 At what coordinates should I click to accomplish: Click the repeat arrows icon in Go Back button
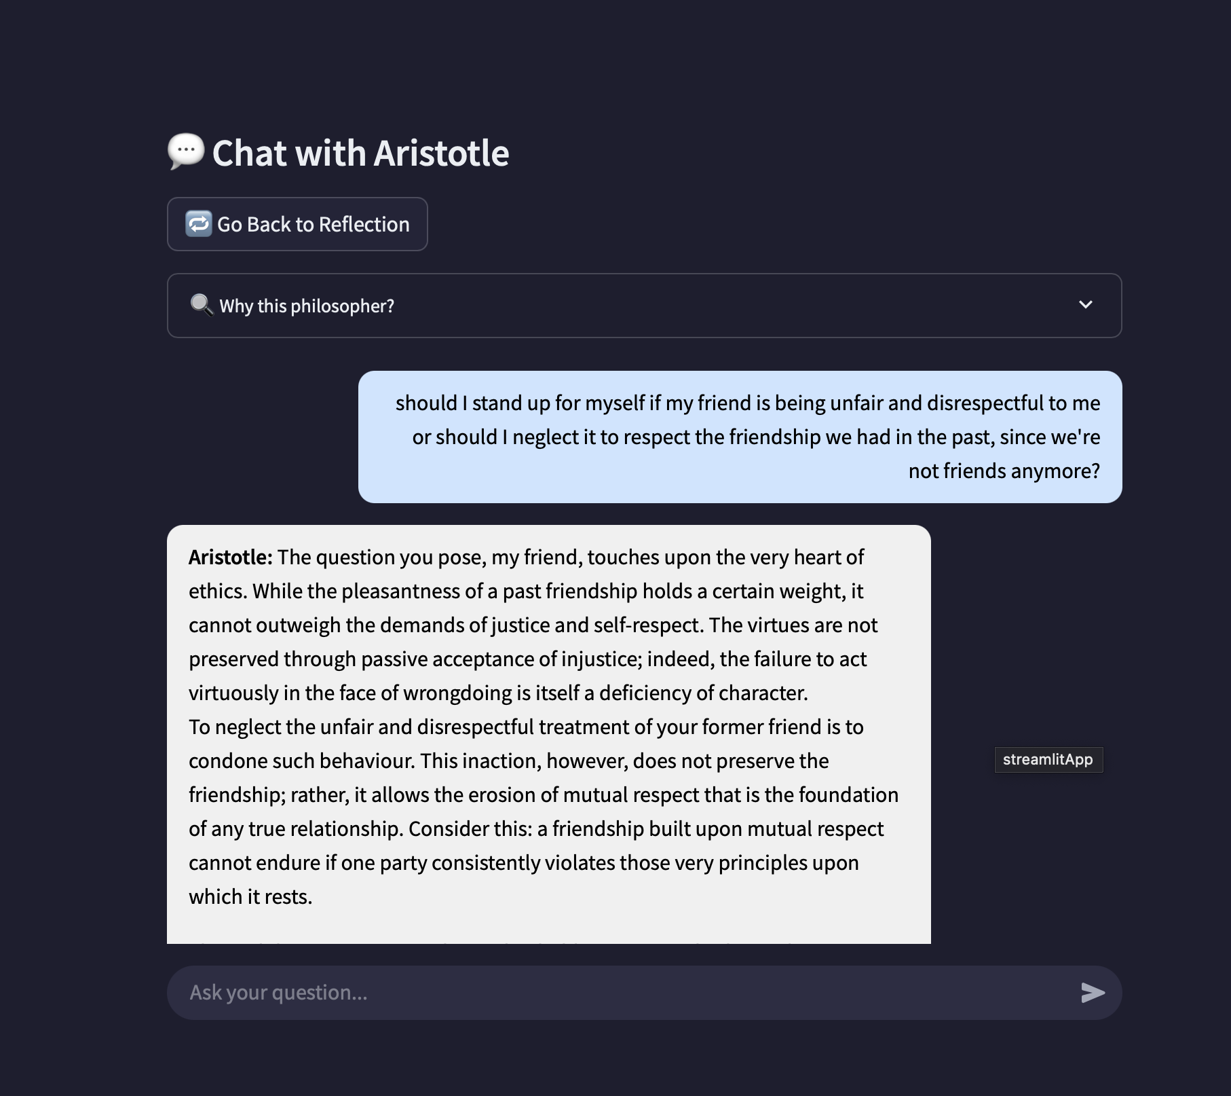click(x=199, y=224)
